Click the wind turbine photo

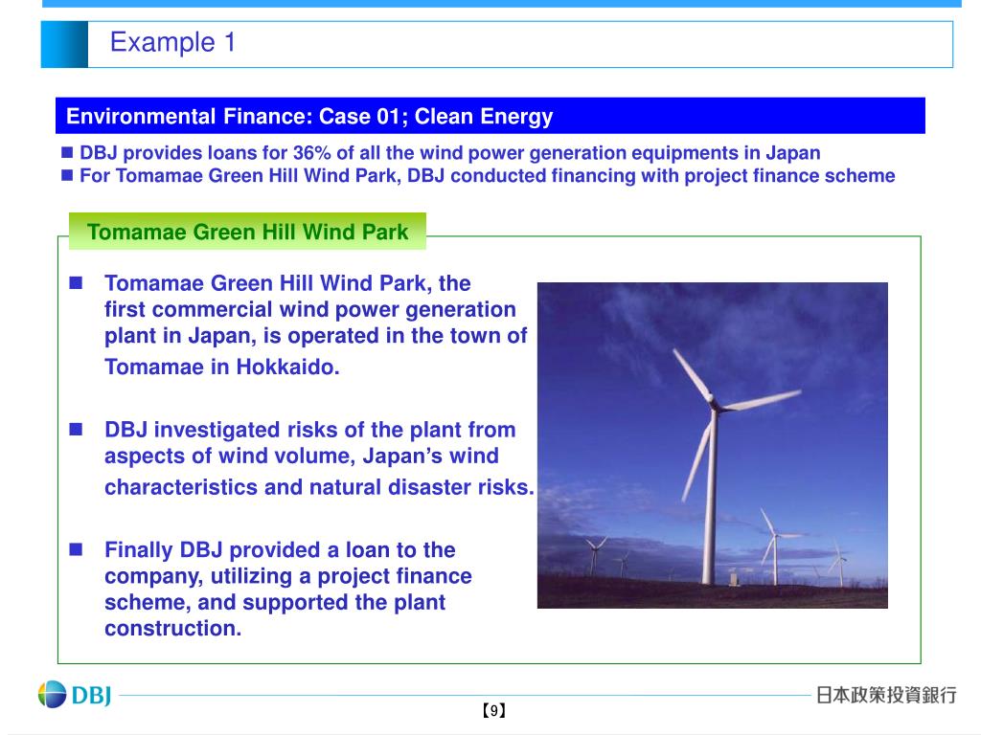click(x=712, y=445)
